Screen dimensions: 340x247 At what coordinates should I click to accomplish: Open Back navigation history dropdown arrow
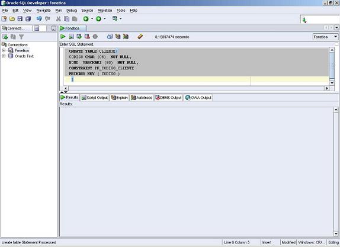(92, 18)
